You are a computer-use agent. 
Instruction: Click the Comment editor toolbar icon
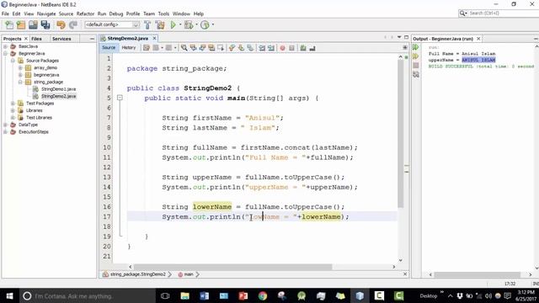coord(303,48)
